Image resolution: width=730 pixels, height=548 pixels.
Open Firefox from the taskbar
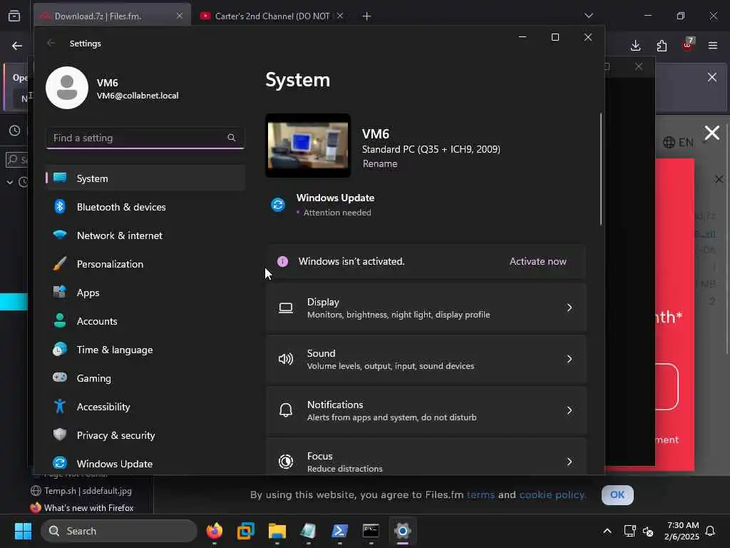[x=214, y=531]
